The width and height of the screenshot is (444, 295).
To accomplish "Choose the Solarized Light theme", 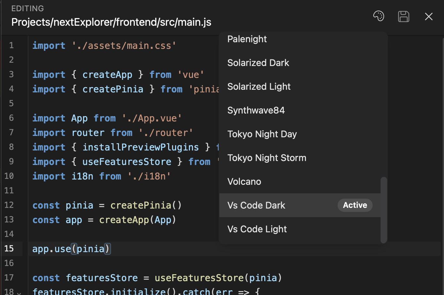I will 300,86.
